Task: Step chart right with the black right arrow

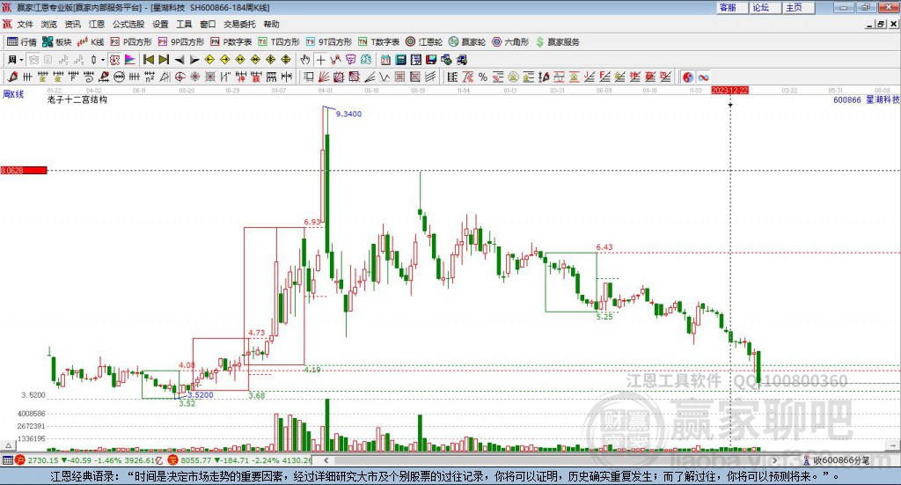Action: pos(194,60)
